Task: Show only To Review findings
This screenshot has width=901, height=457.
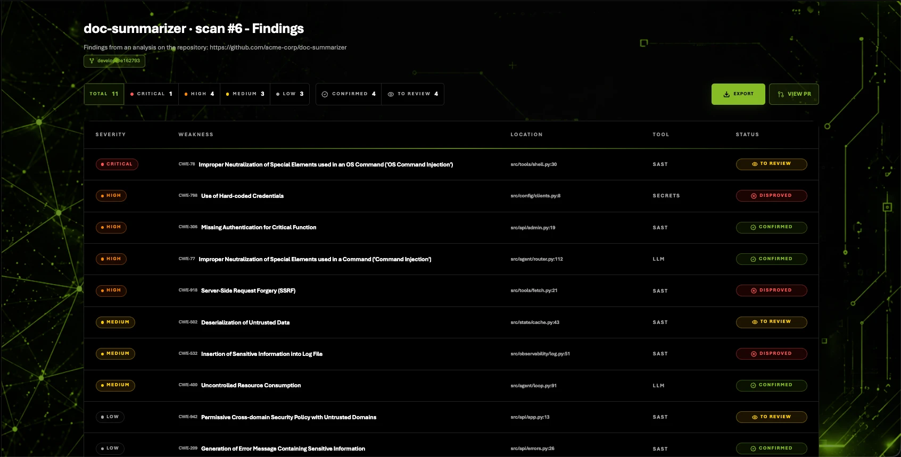Action: point(413,94)
